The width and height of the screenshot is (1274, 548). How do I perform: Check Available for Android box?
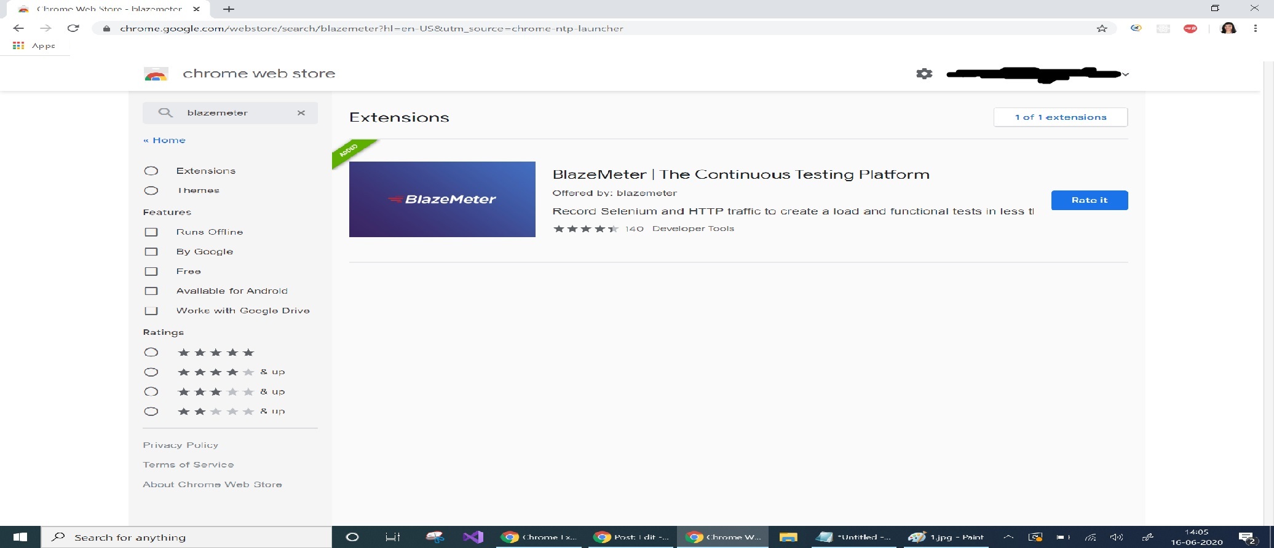[151, 291]
